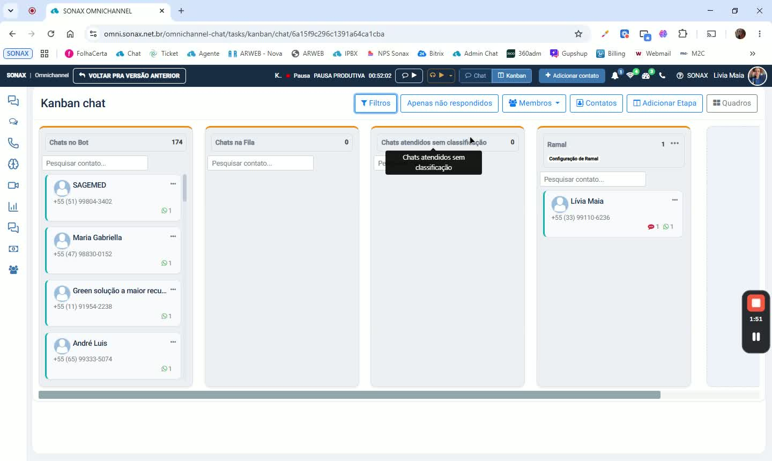Click the notifications bell icon
The height and width of the screenshot is (461, 772).
(615, 76)
